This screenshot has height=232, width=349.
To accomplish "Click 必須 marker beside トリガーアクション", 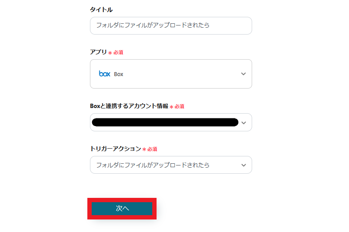I will (150, 149).
